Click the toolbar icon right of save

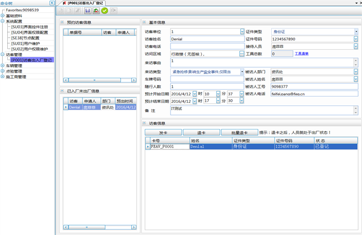point(97,10)
